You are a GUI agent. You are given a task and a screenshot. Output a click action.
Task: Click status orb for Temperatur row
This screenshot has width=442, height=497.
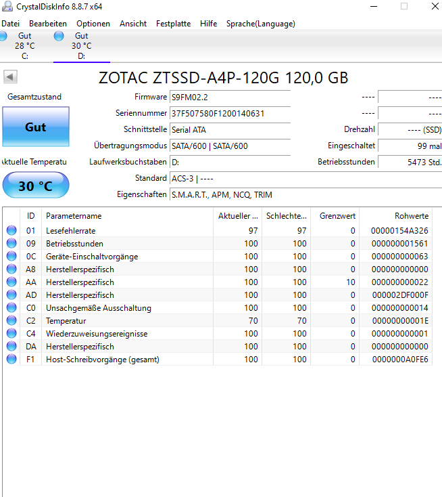pyautogui.click(x=11, y=320)
